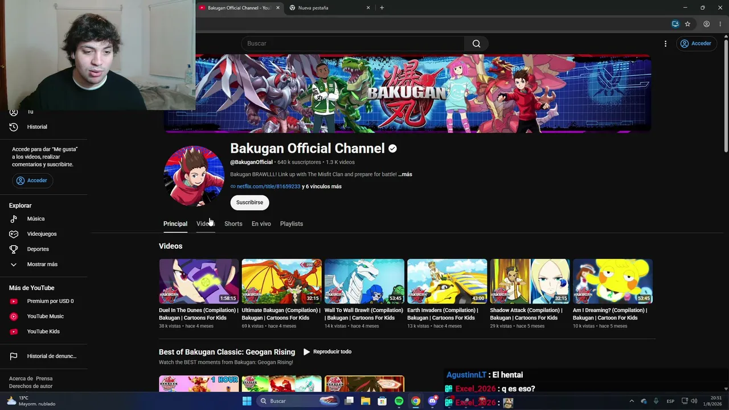Switch to the Principal tab
Viewport: 729px width, 410px height.
point(175,224)
